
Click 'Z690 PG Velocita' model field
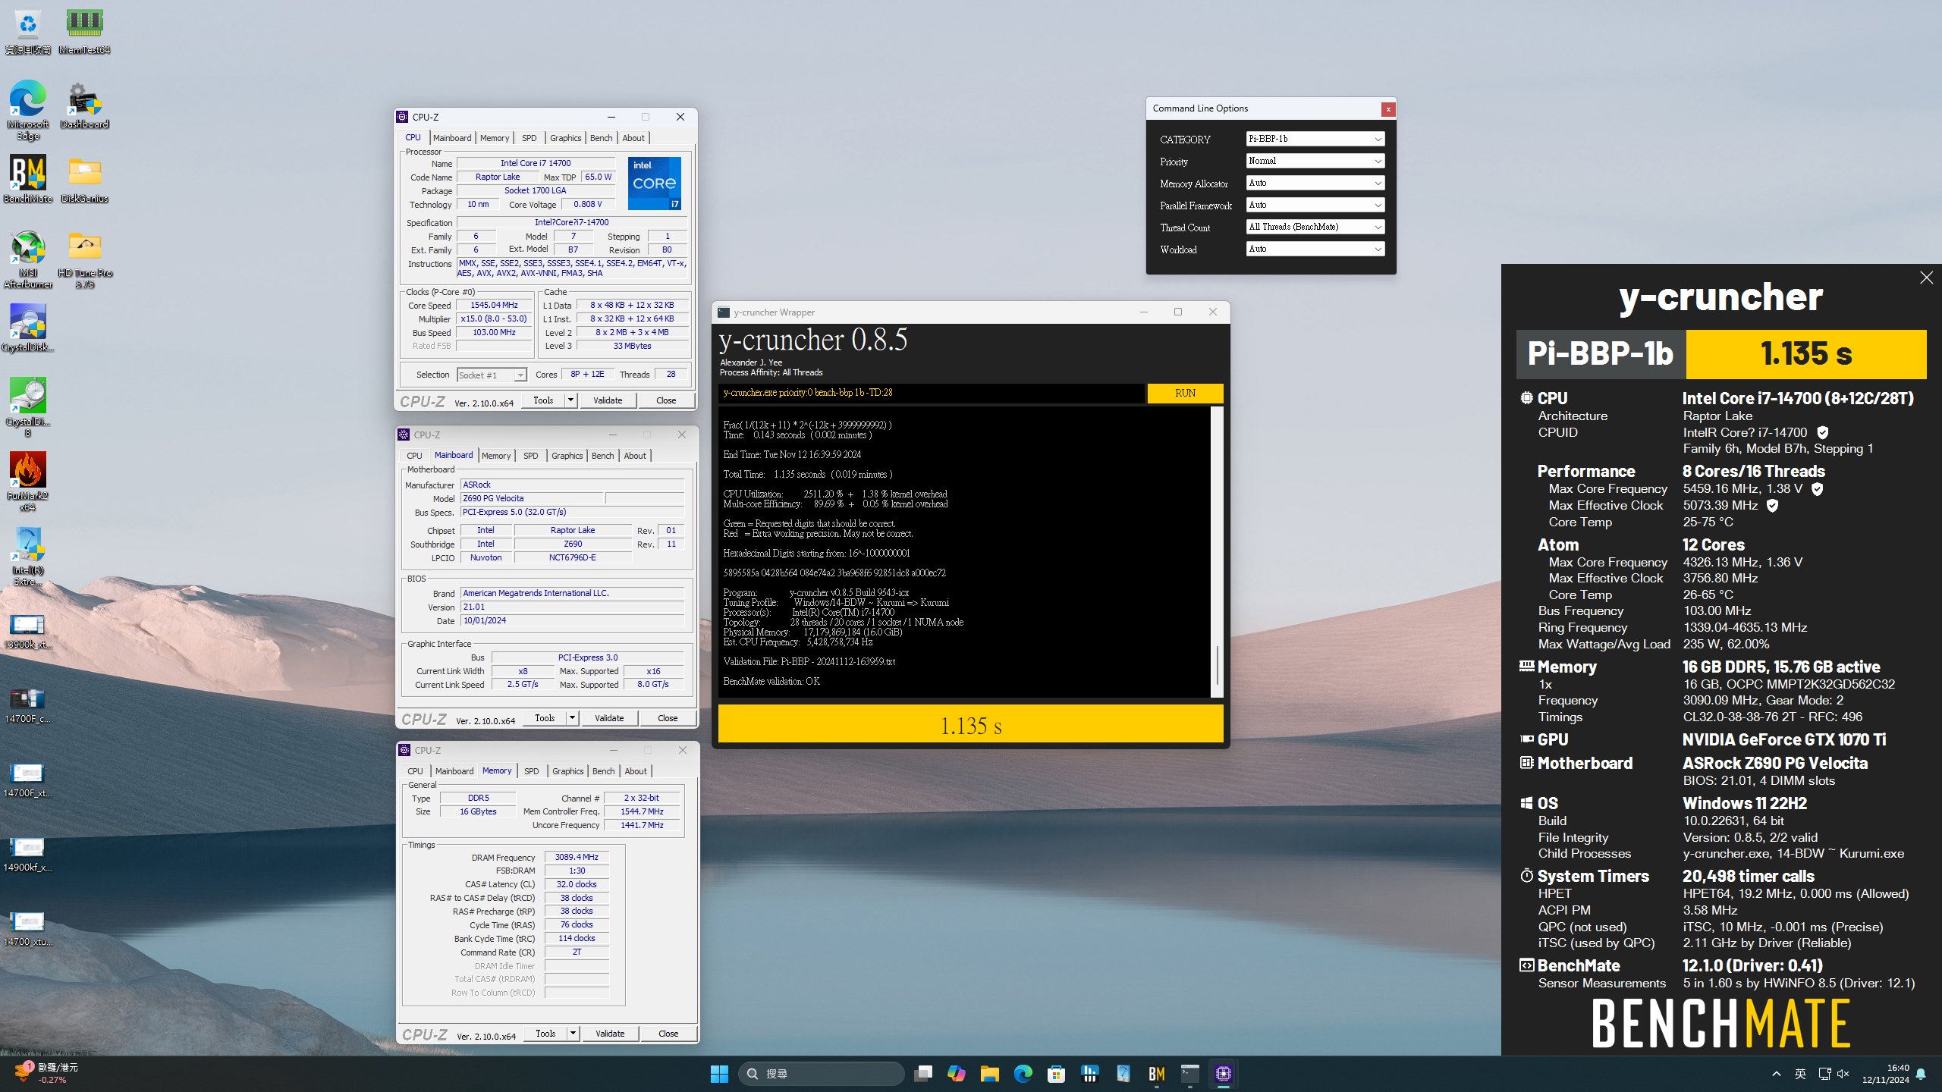tap(532, 498)
